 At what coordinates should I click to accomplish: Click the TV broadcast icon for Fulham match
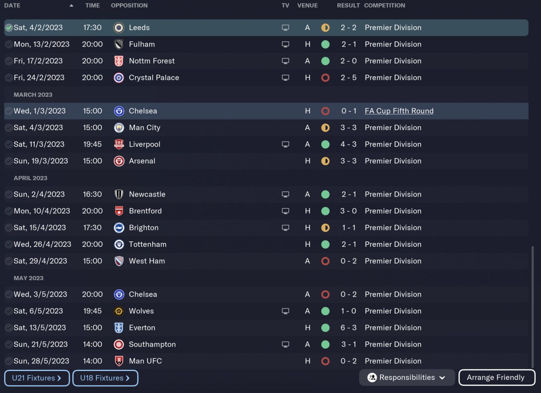point(286,44)
